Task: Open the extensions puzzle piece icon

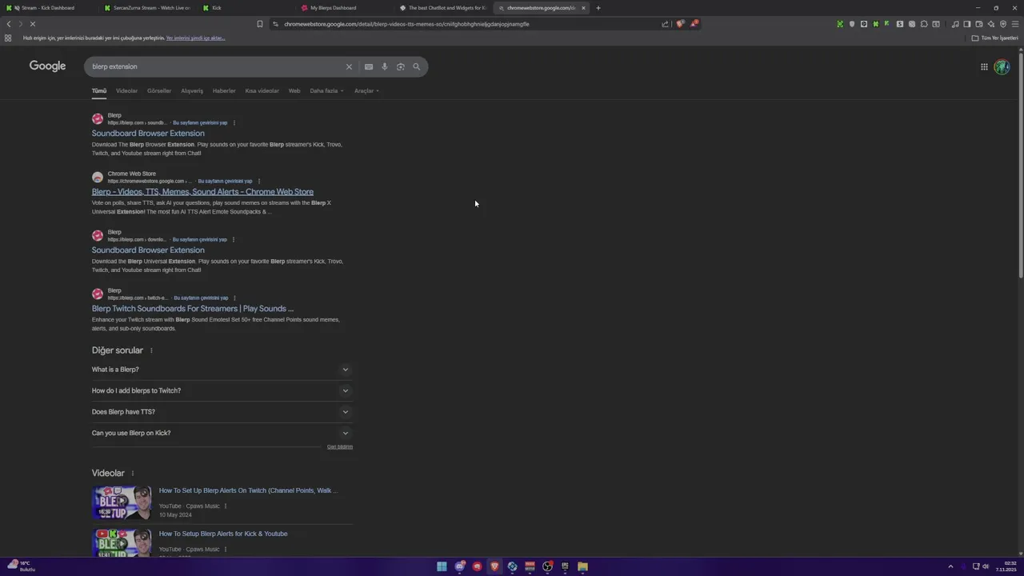Action: point(924,24)
